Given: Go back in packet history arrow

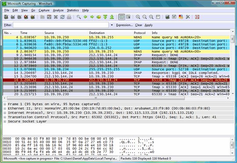Looking at the screenshot, I should [86, 17].
